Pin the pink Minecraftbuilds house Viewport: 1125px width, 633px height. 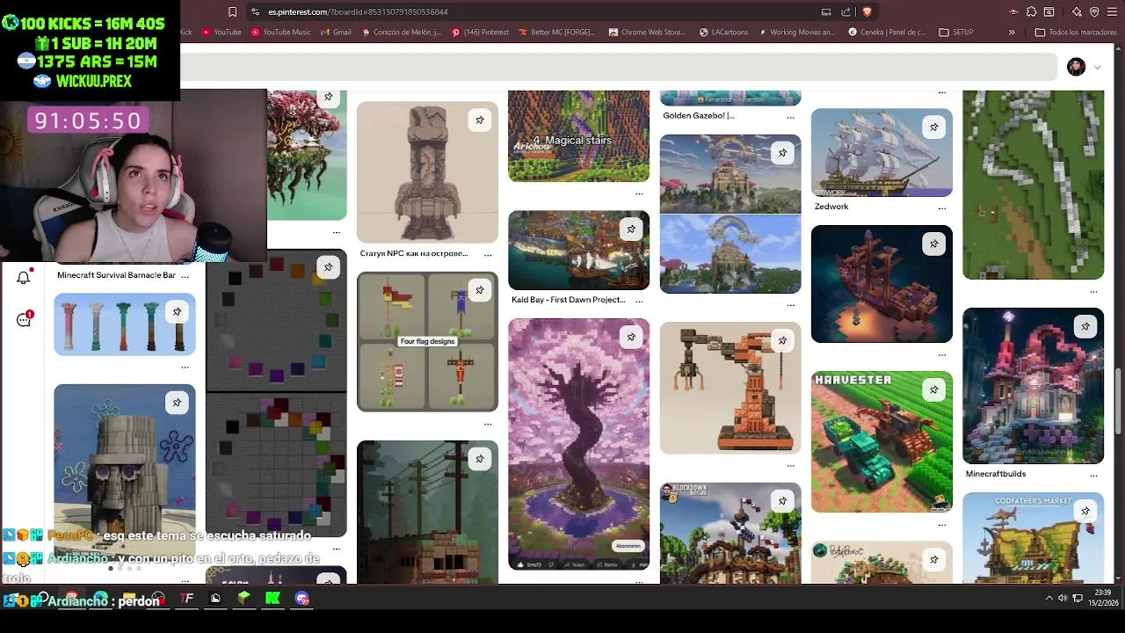pyautogui.click(x=1085, y=326)
